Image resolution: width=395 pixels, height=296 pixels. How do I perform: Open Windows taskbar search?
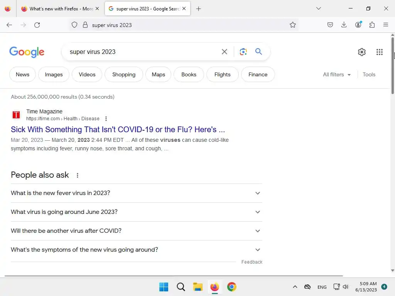click(x=181, y=287)
